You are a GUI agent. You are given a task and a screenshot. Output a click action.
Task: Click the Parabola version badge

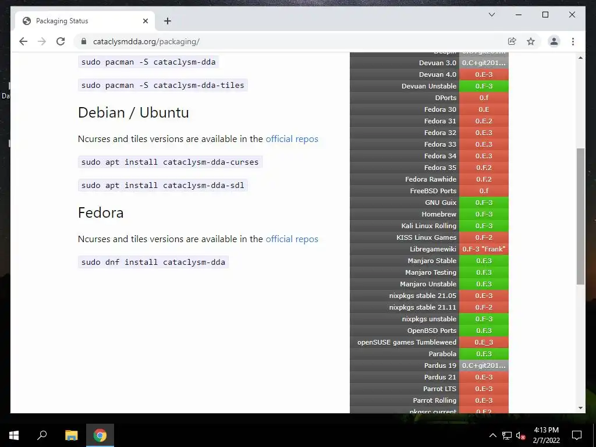[484, 354]
